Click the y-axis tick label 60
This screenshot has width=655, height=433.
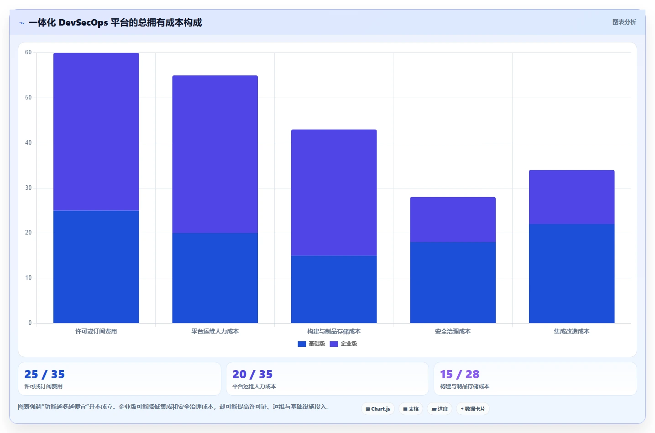coord(28,52)
